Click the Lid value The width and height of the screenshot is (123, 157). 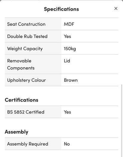click(67, 61)
